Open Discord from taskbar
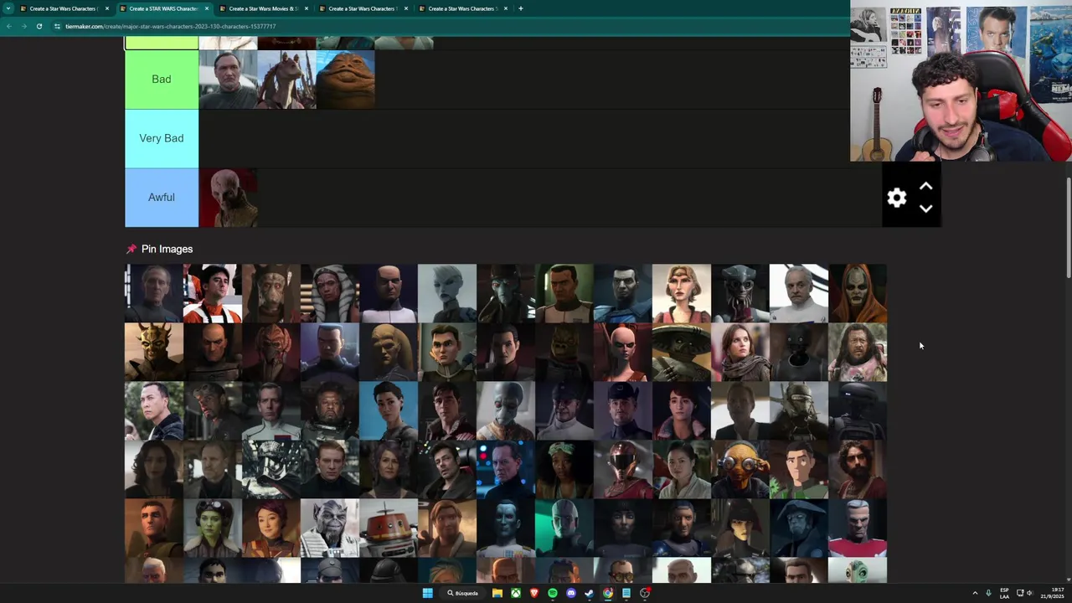 pyautogui.click(x=571, y=593)
